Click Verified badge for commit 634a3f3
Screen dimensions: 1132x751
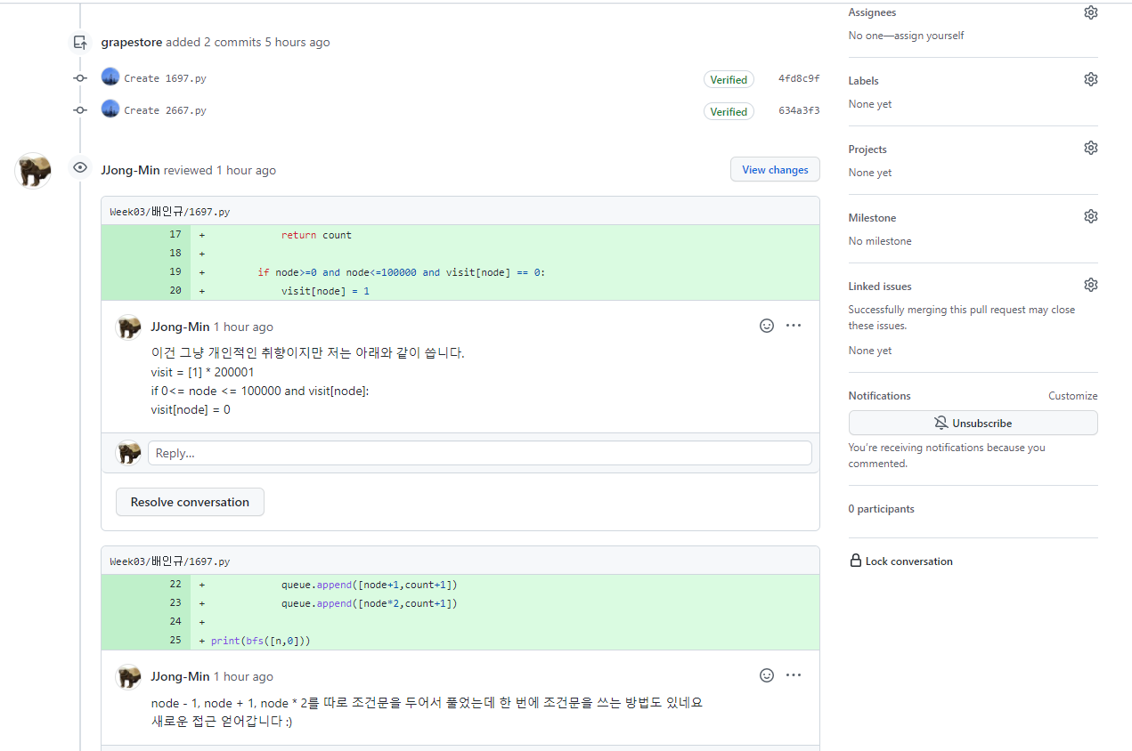(729, 111)
